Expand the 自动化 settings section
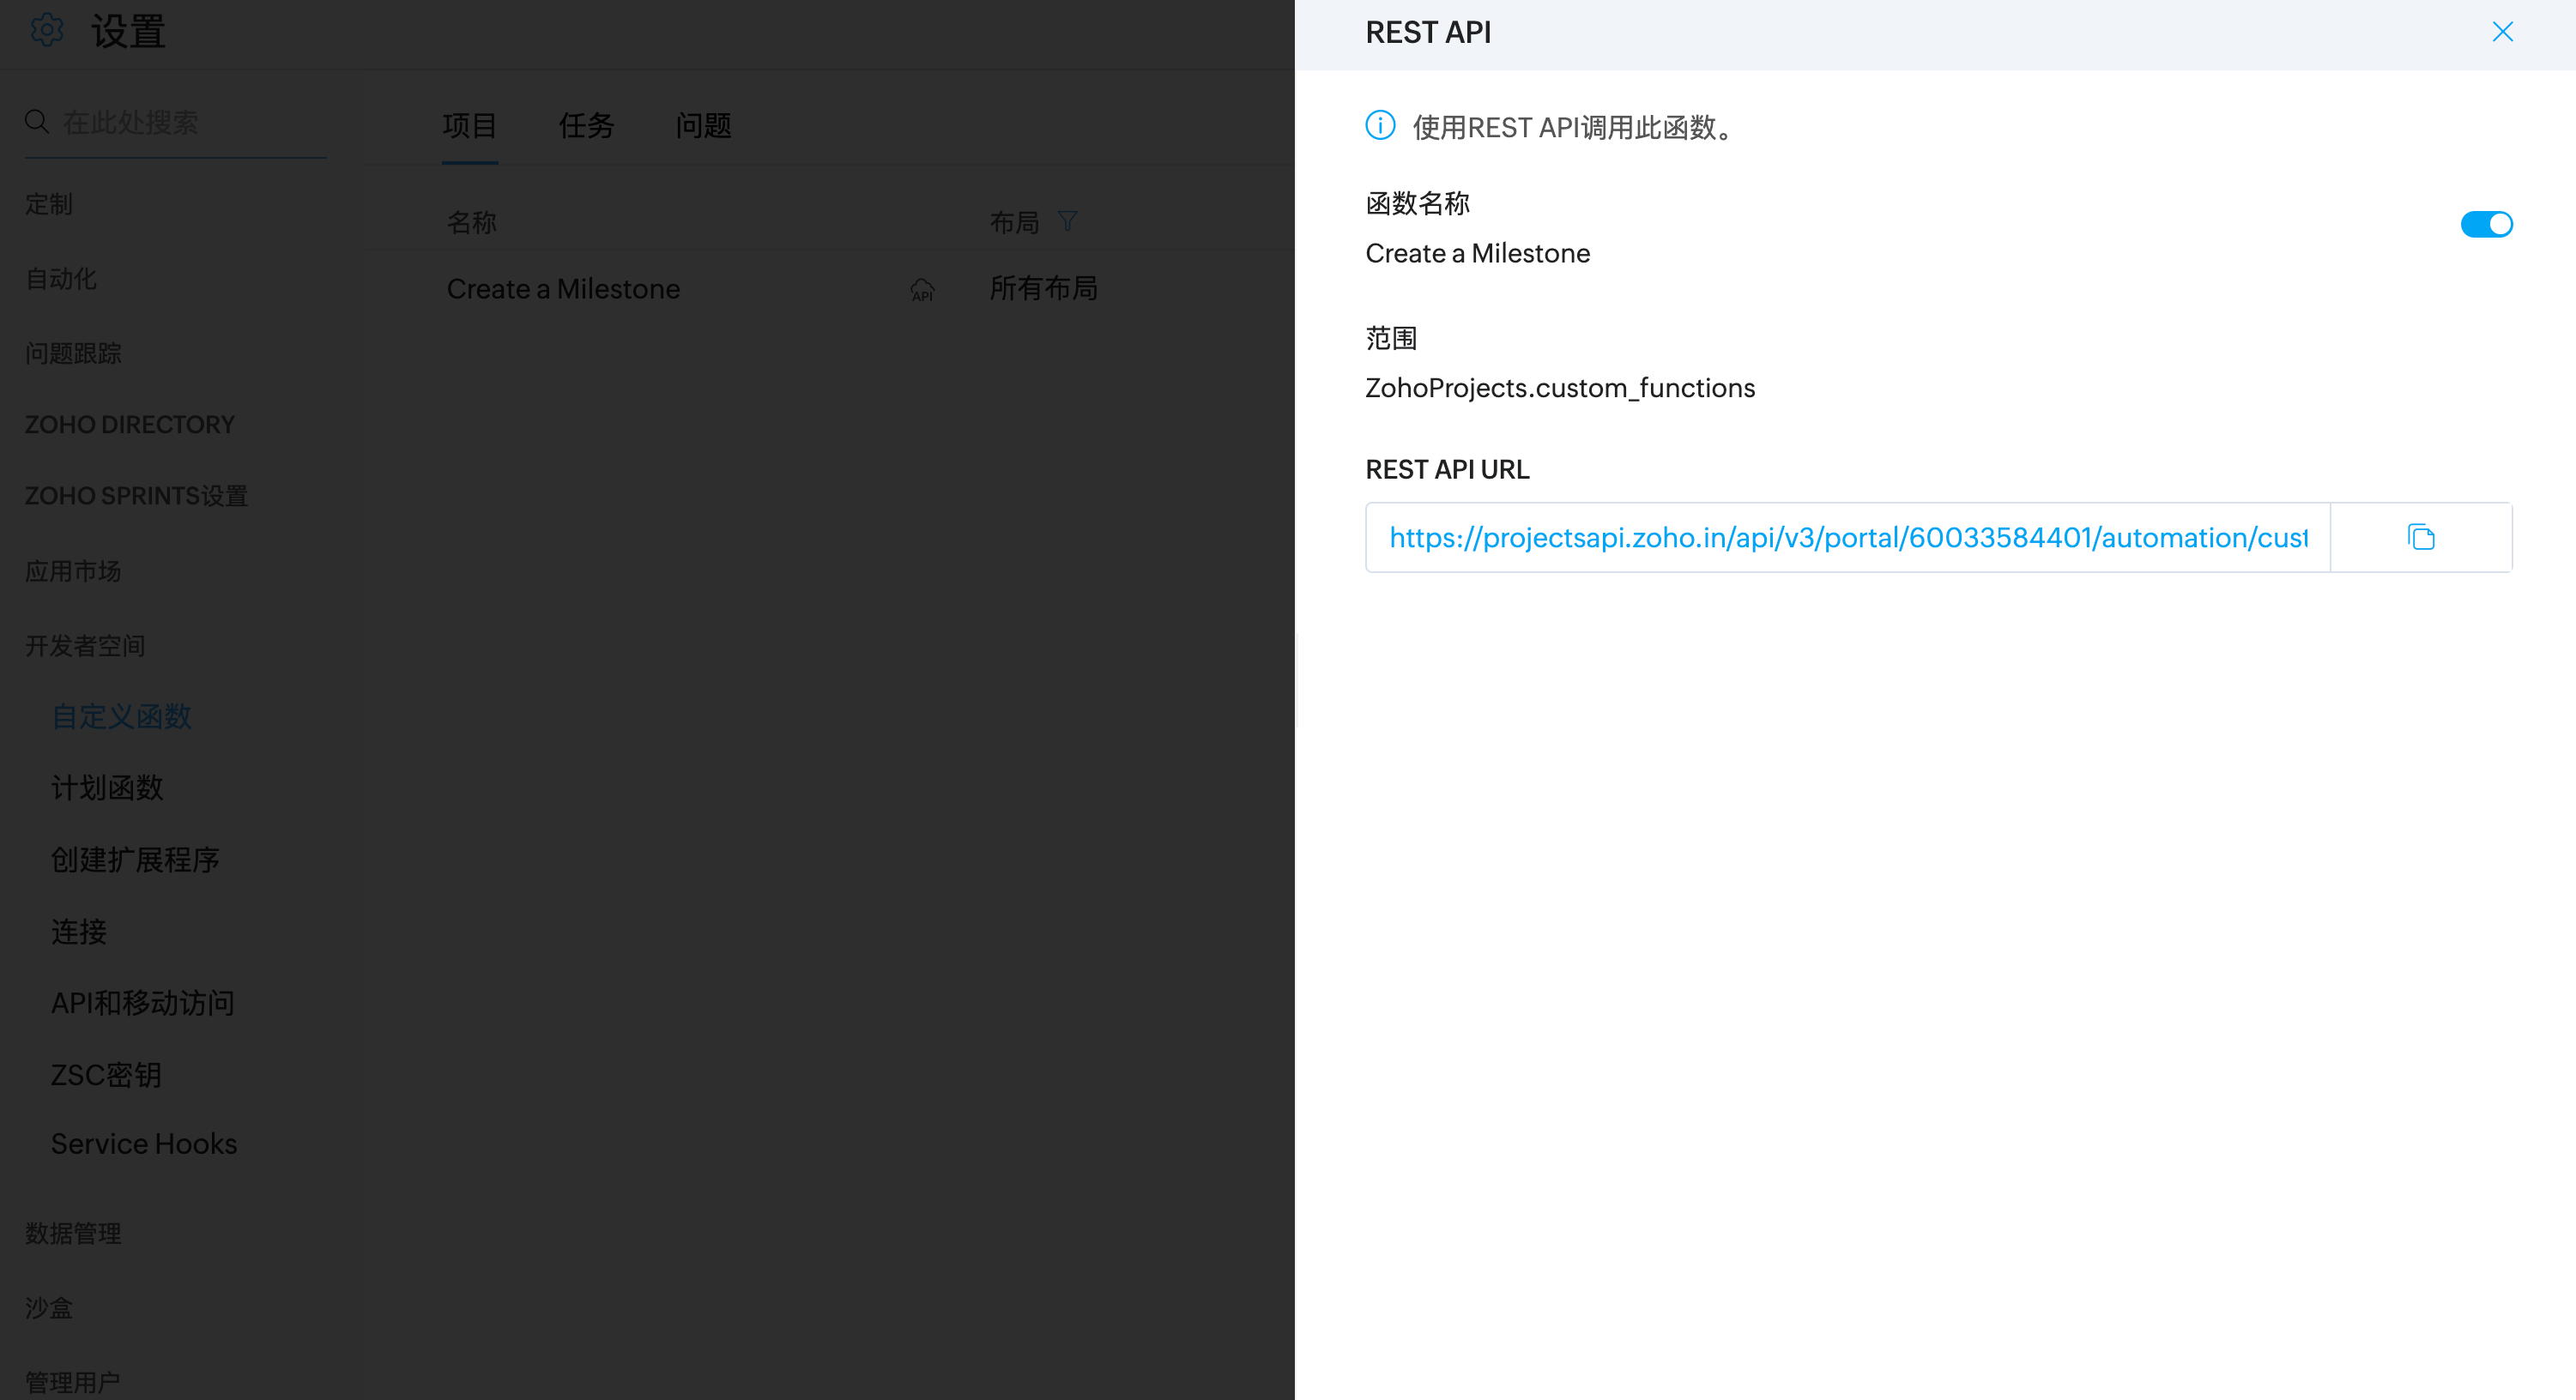2576x1400 pixels. (x=61, y=279)
